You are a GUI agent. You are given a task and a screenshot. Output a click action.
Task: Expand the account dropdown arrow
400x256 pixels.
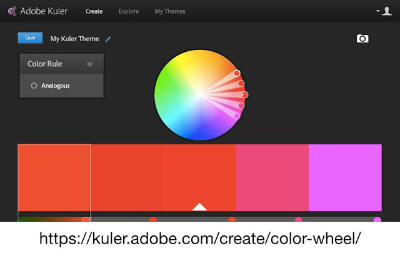[377, 11]
